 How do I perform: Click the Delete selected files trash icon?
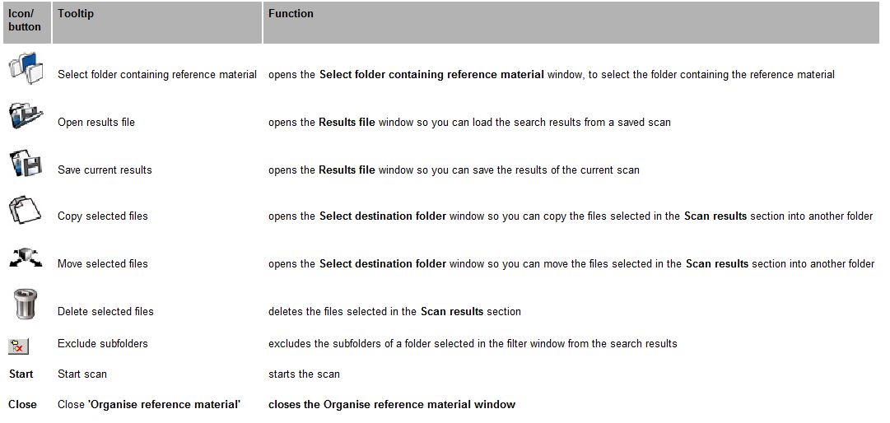click(26, 304)
